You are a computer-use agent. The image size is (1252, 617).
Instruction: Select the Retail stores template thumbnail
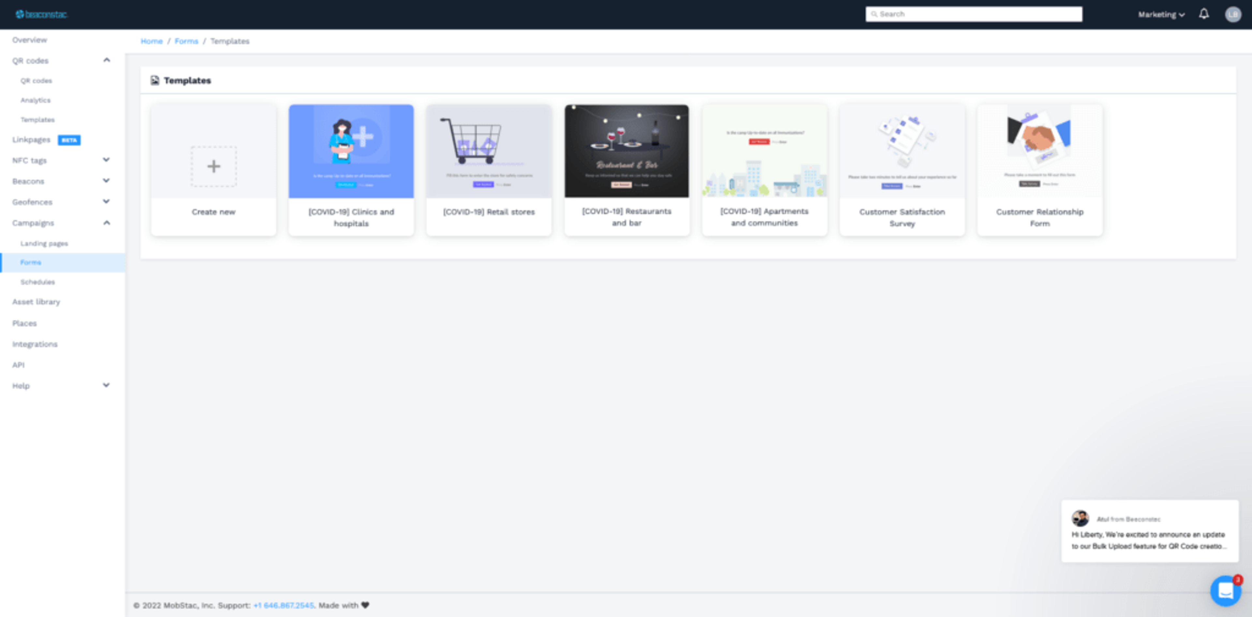coord(488,151)
